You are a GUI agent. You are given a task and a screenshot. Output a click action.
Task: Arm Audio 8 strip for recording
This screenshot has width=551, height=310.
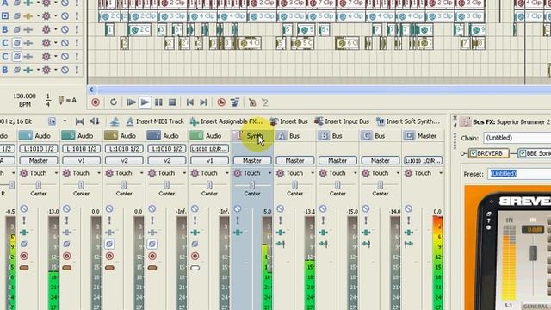195,256
